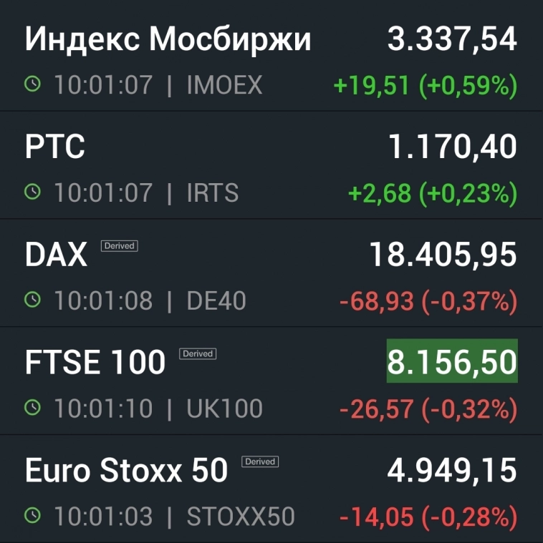
Task: Click the IRTS ticker symbol label
Action: 213,193
